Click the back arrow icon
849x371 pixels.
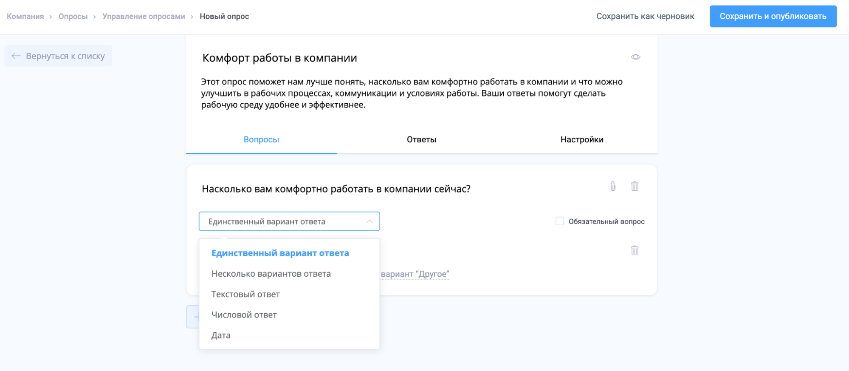16,56
